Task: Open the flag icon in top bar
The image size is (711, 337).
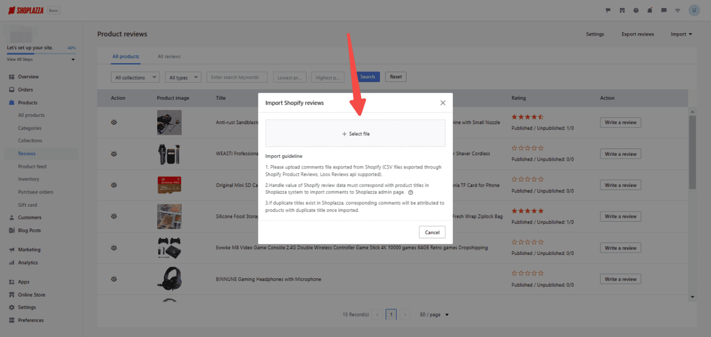Action: coord(608,11)
